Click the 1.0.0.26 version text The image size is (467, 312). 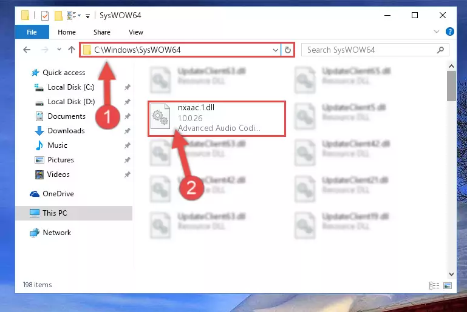pyautogui.click(x=190, y=118)
